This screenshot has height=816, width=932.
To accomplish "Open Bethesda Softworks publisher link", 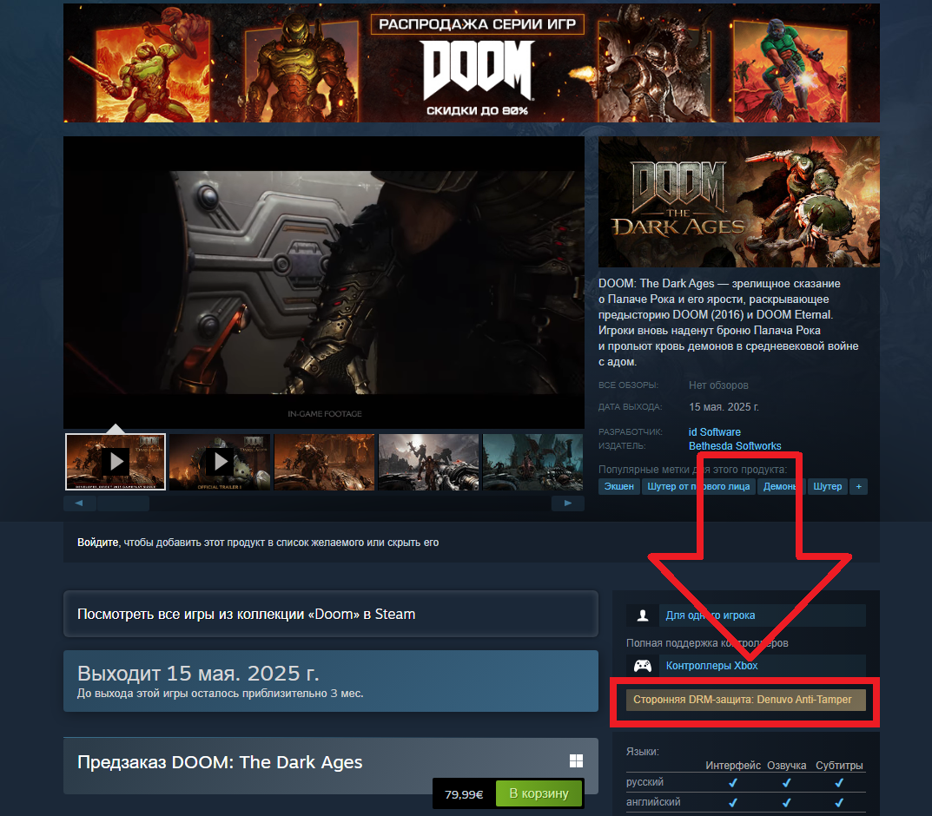I will [735, 445].
